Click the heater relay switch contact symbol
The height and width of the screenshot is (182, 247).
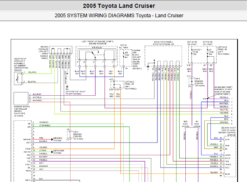tap(94, 55)
